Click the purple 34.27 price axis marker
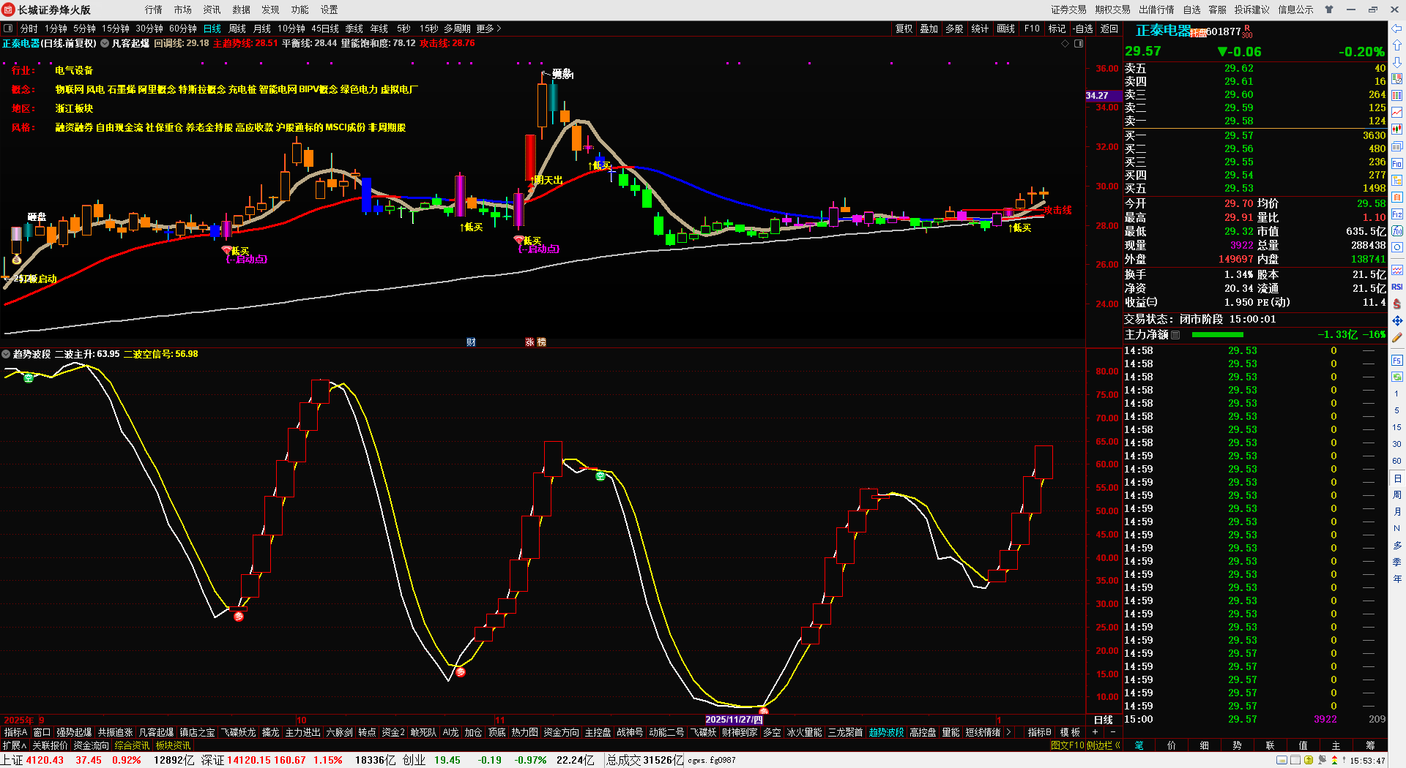Image resolution: width=1406 pixels, height=768 pixels. point(1104,96)
